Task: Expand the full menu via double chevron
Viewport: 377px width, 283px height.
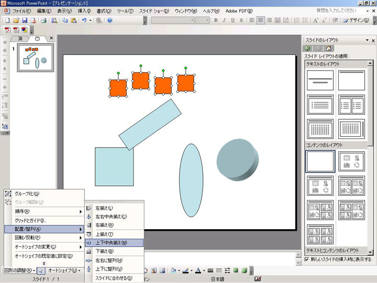Action: [x=44, y=263]
